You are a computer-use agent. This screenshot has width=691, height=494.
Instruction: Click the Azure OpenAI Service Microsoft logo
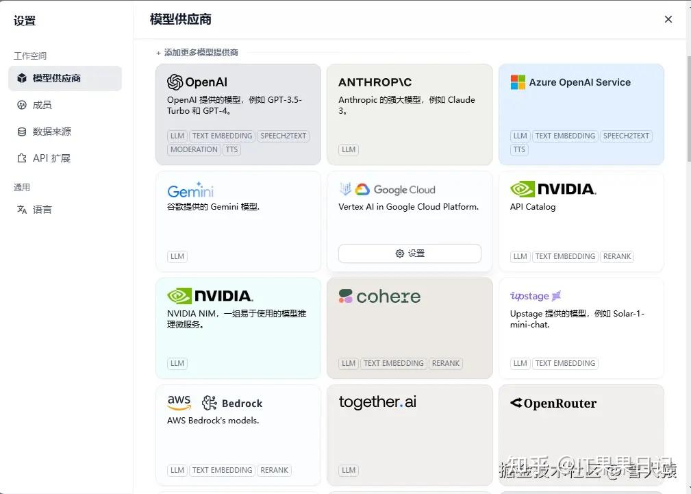click(518, 82)
